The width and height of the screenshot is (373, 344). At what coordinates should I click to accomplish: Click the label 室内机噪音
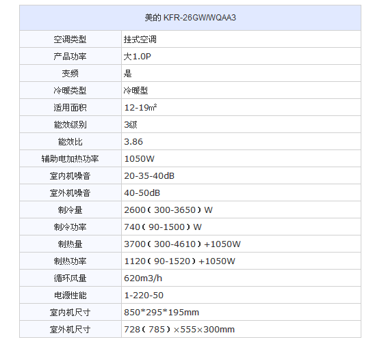[70, 176]
